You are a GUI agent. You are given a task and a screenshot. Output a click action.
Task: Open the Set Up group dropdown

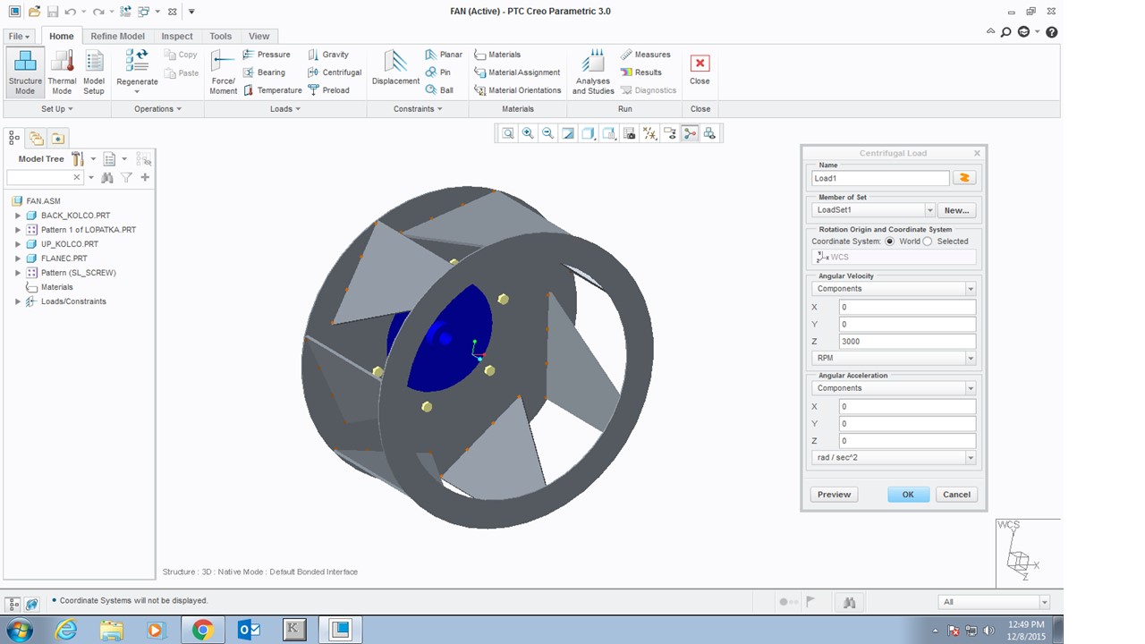tap(57, 109)
